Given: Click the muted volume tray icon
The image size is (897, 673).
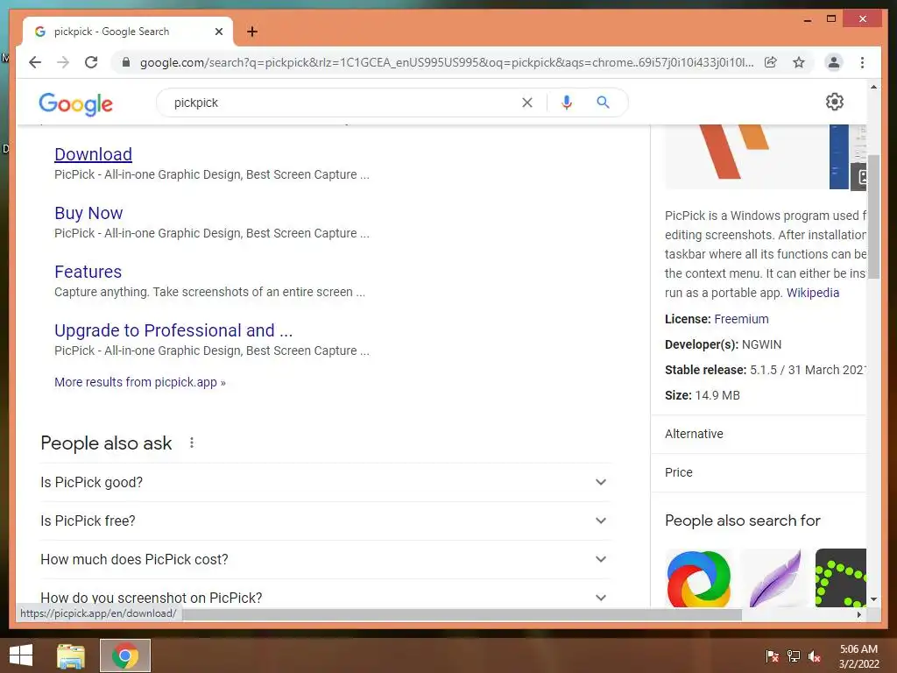Looking at the screenshot, I should 815,656.
